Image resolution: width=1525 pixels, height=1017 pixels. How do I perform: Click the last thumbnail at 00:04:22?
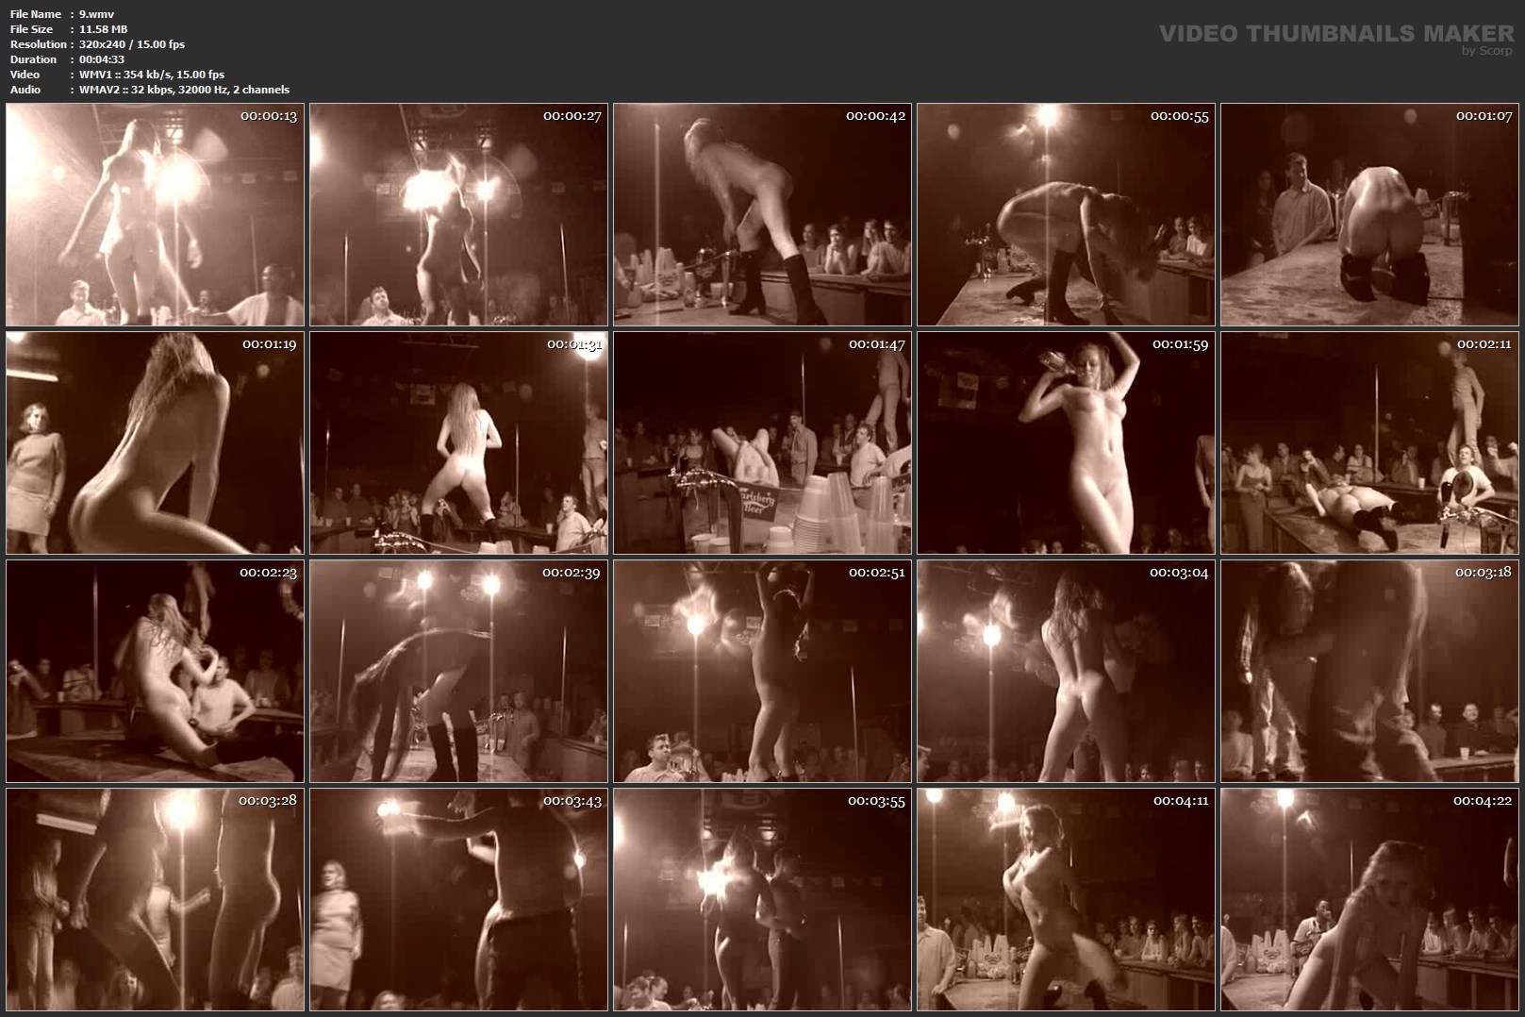1369,899
